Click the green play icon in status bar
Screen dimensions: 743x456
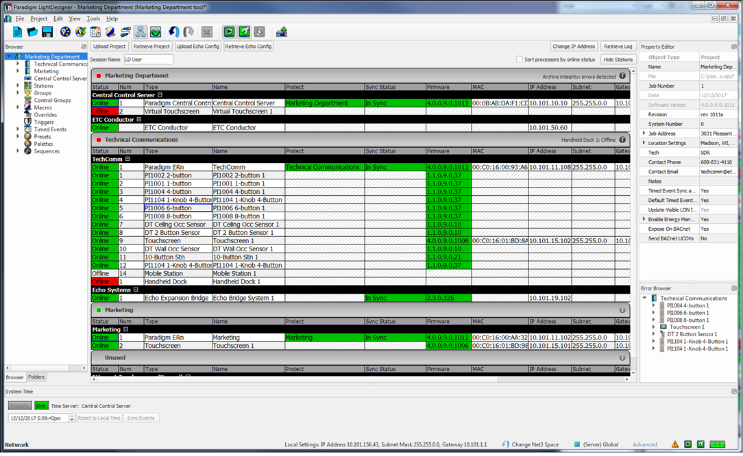pyautogui.click(x=687, y=444)
